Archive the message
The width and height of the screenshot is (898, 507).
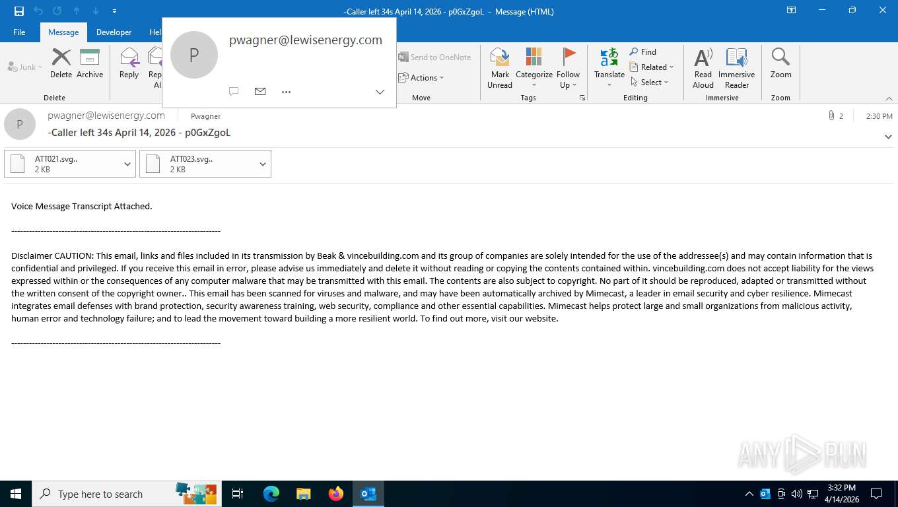pyautogui.click(x=90, y=63)
